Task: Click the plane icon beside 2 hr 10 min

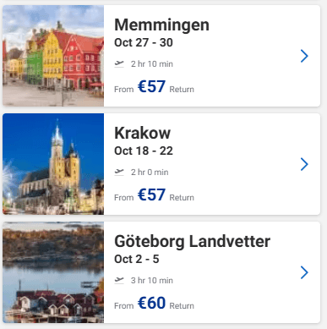Action: 119,64
